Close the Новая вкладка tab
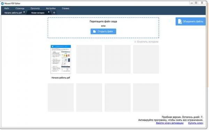209x130 pixels. pyautogui.click(x=49, y=12)
